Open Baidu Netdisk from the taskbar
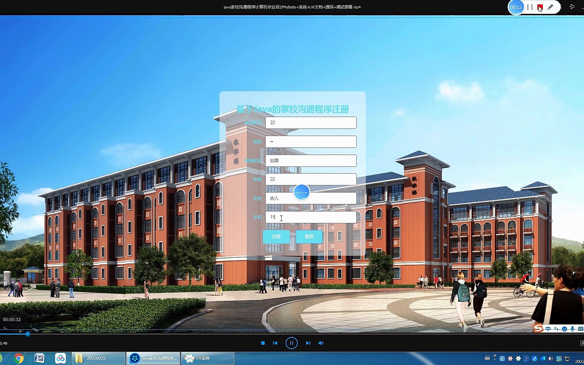 60,358
